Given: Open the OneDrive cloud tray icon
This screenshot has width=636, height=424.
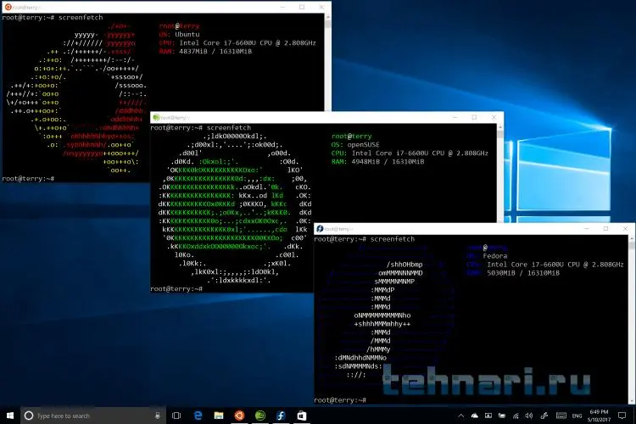Looking at the screenshot, I should coord(475,416).
